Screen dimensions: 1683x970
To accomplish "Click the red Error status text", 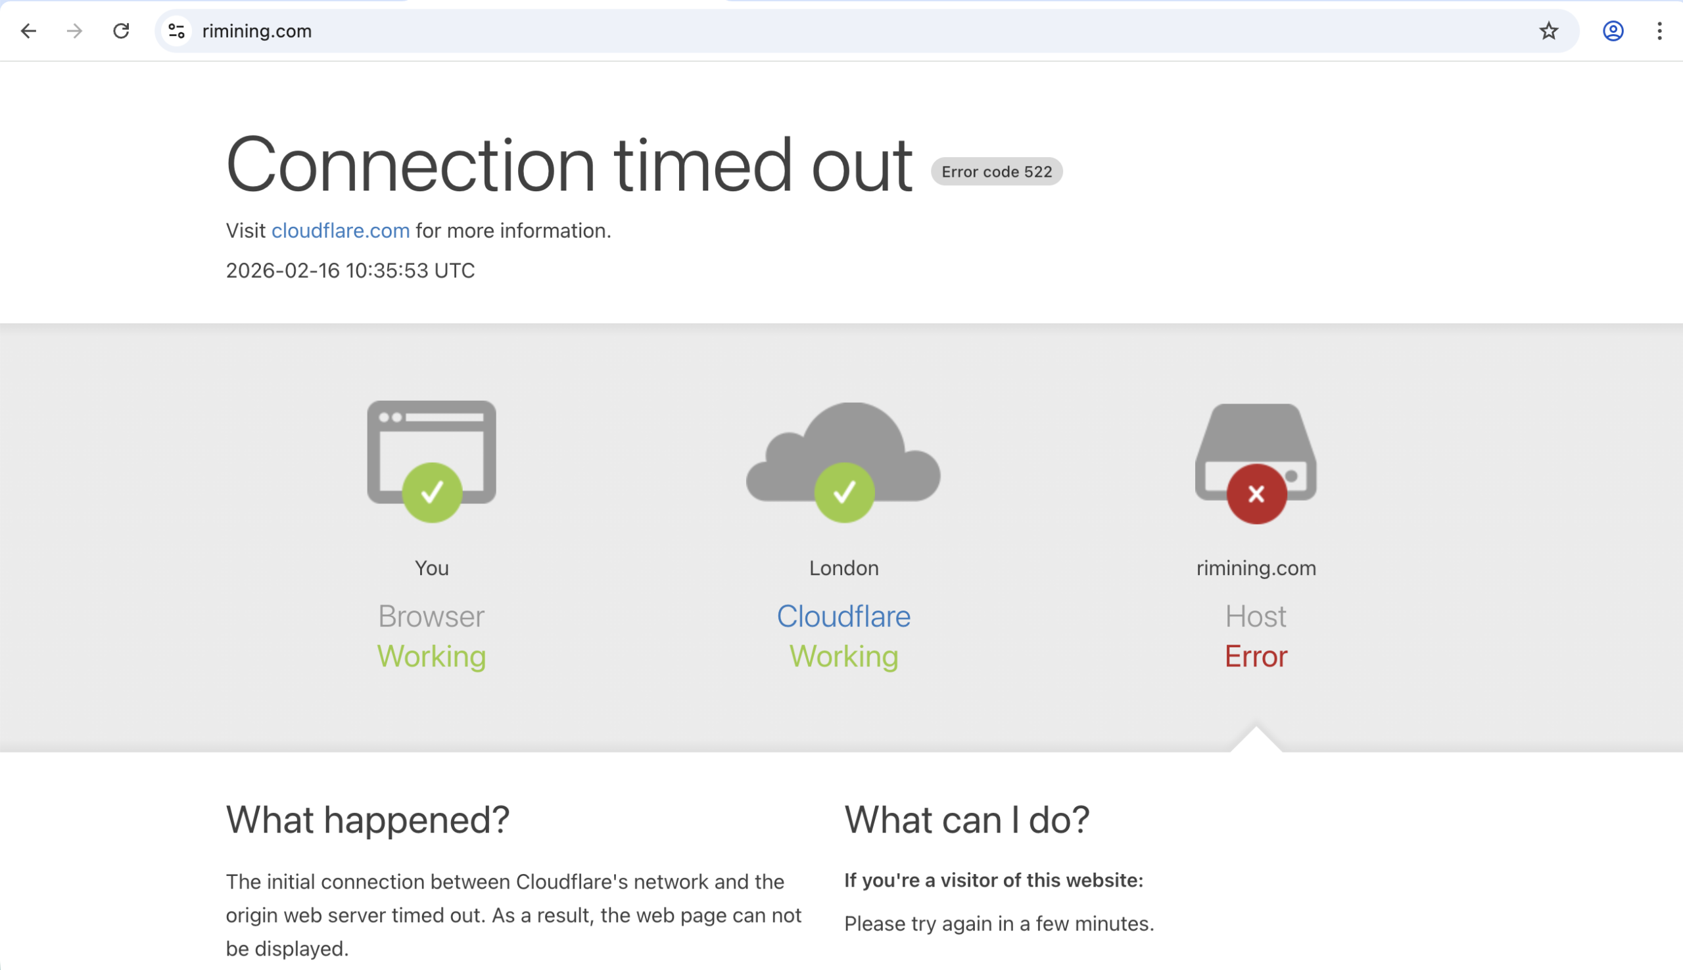I will click(x=1255, y=657).
